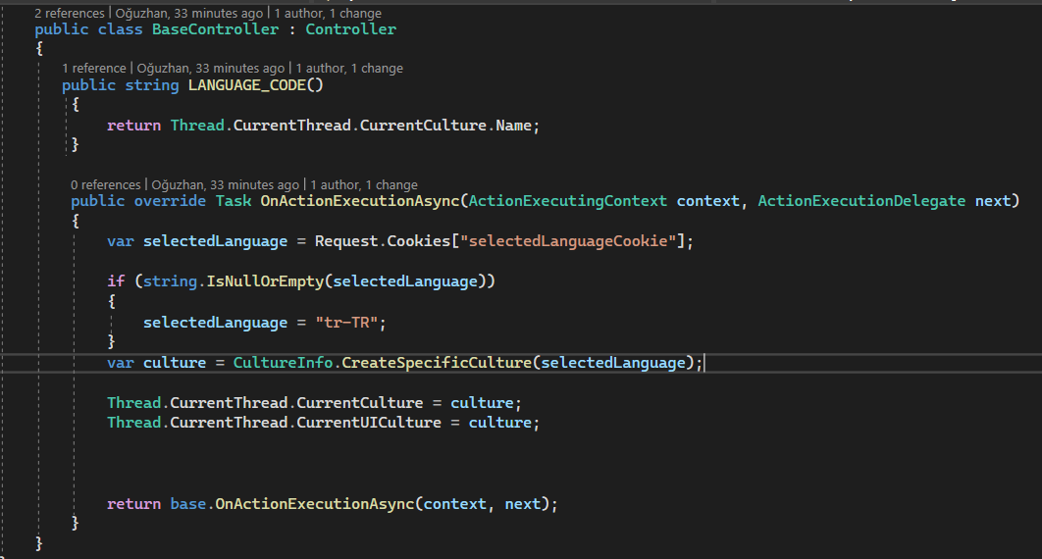Click Thread in the return statement of LANGUAGE_CODE
The width and height of the screenshot is (1042, 559).
point(197,126)
